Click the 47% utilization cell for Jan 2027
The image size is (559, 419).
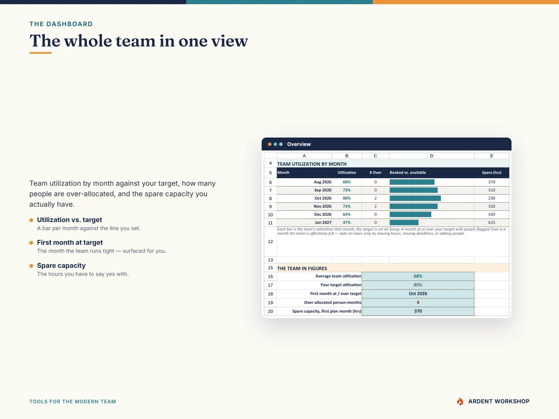(347, 222)
